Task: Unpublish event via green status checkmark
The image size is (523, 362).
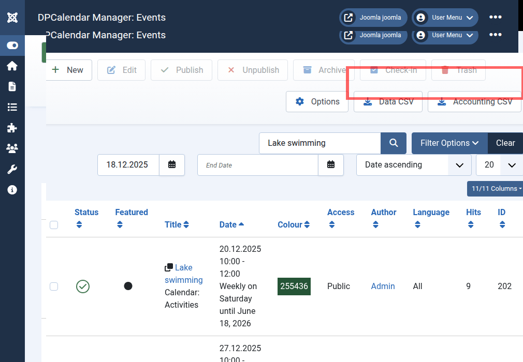Action: pos(83,286)
